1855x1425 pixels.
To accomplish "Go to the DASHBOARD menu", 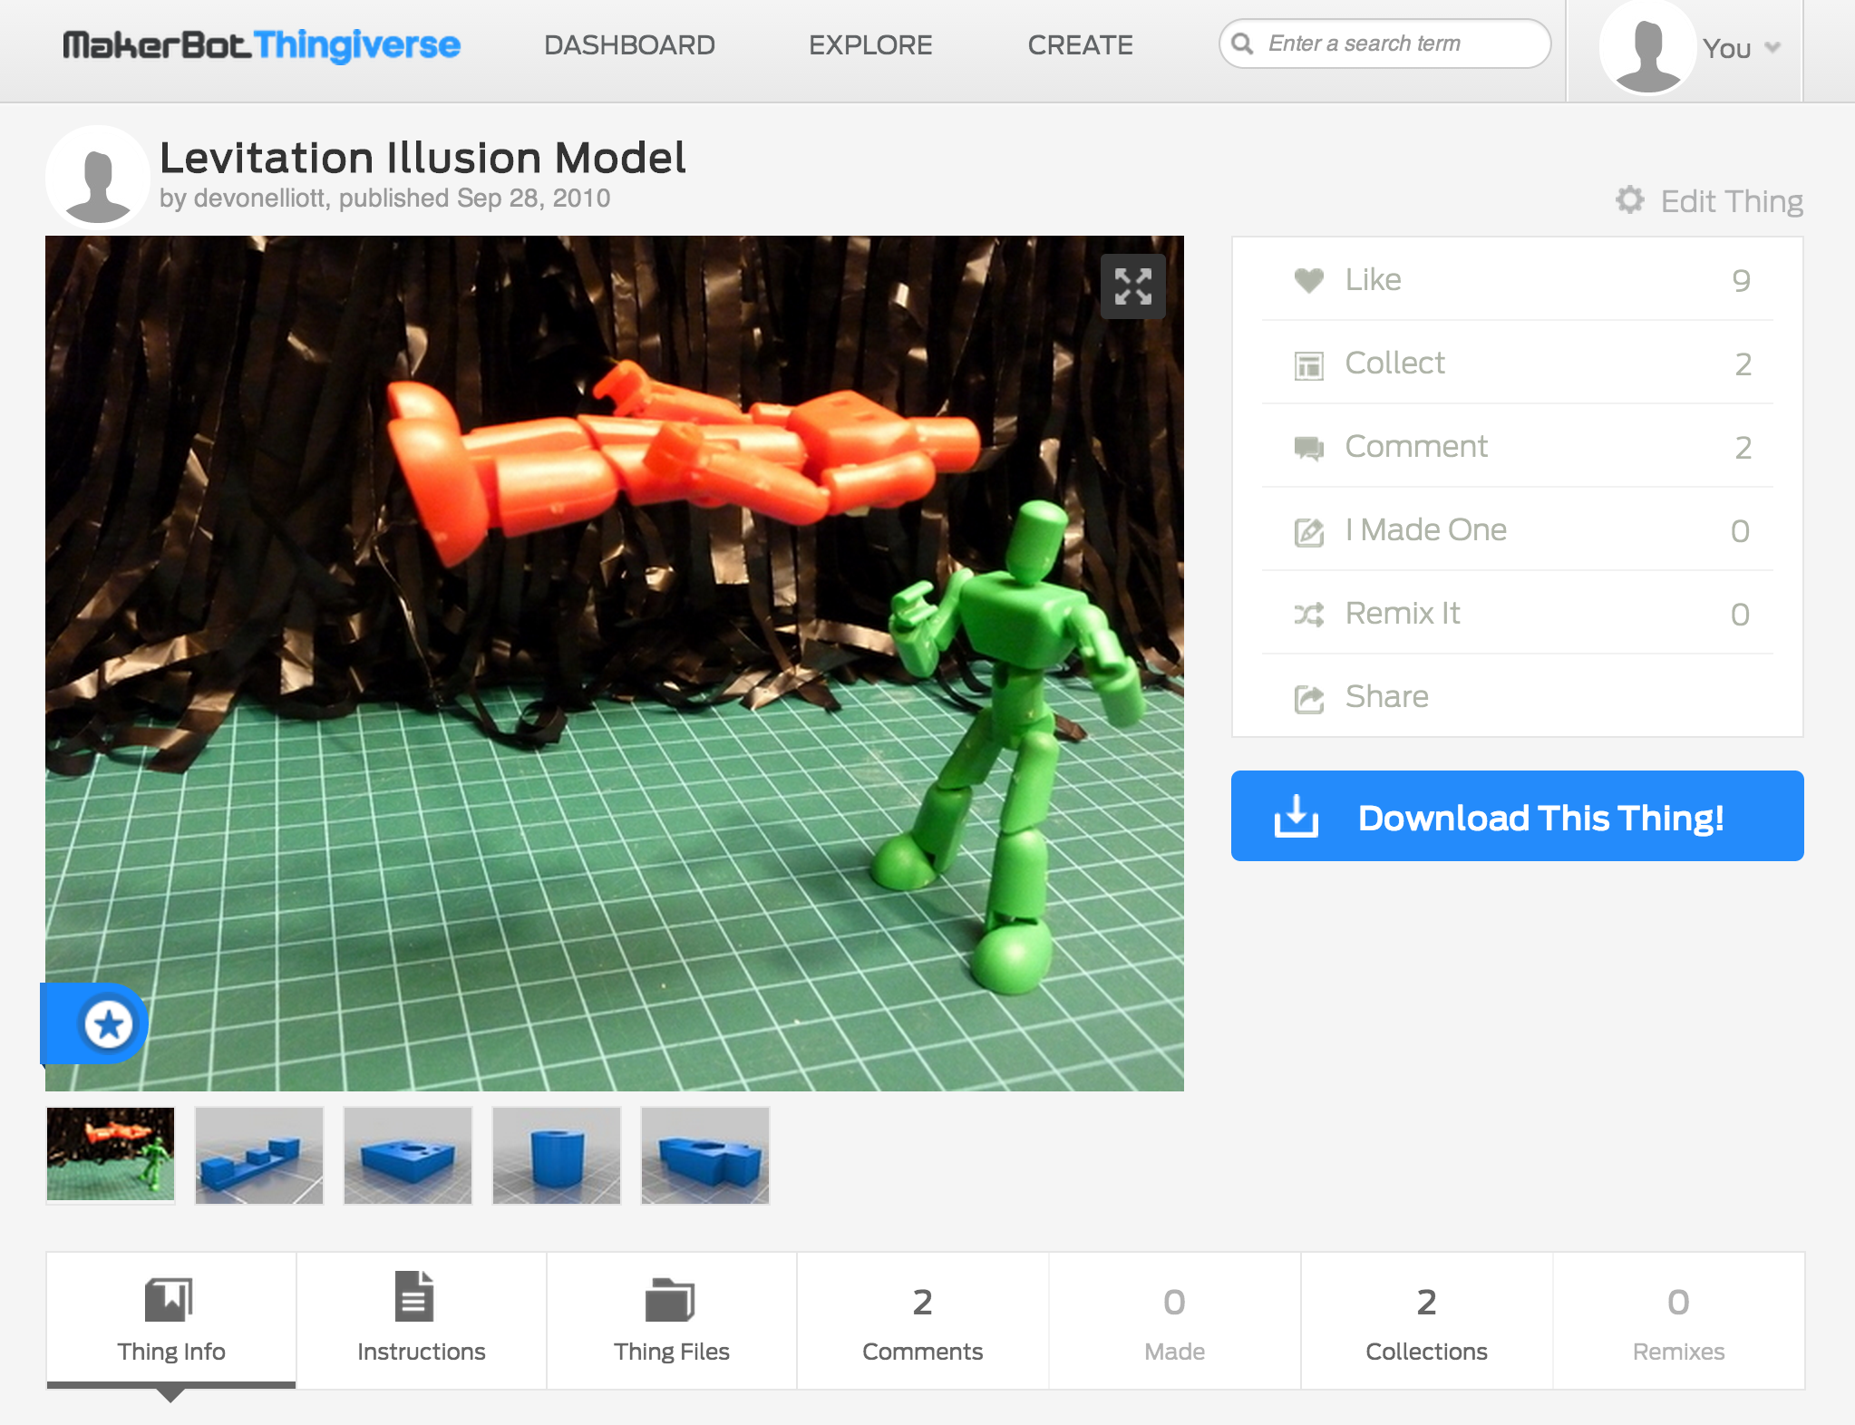I will [629, 45].
